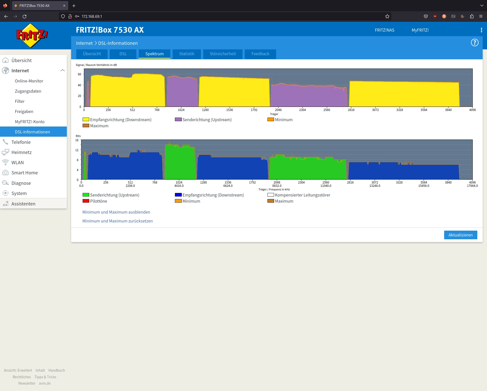Open the Störsicherheit tab
The width and height of the screenshot is (487, 391).
click(223, 54)
